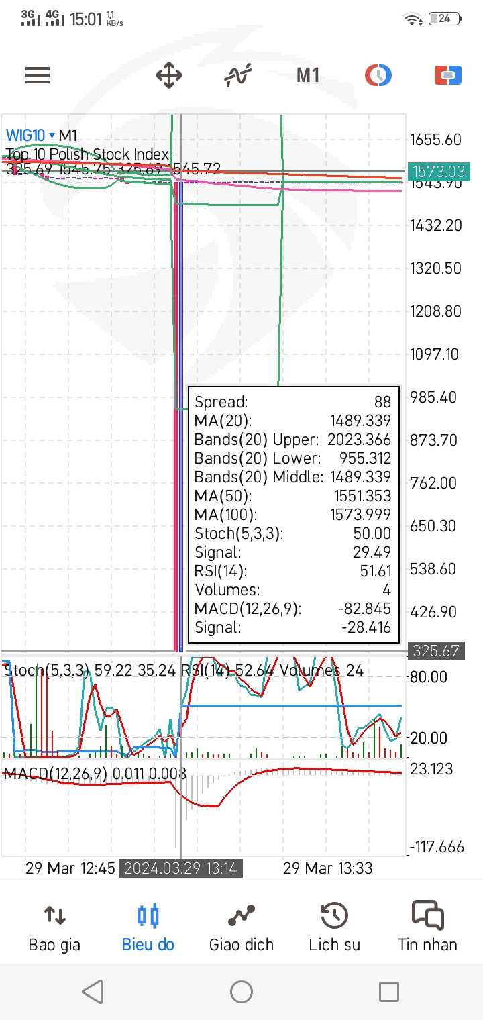Tap the crosshair date label 2024.03.29 13:14
483x1020 pixels.
coord(181,868)
